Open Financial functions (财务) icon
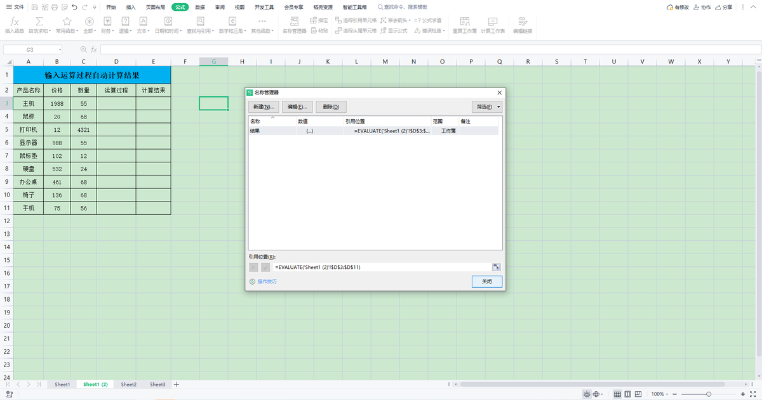The width and height of the screenshot is (762, 400). click(x=107, y=22)
